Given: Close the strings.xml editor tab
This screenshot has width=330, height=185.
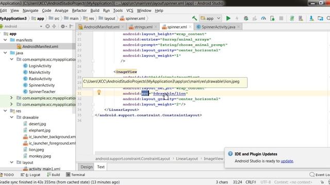Looking at the screenshot, I should tap(156, 27).
